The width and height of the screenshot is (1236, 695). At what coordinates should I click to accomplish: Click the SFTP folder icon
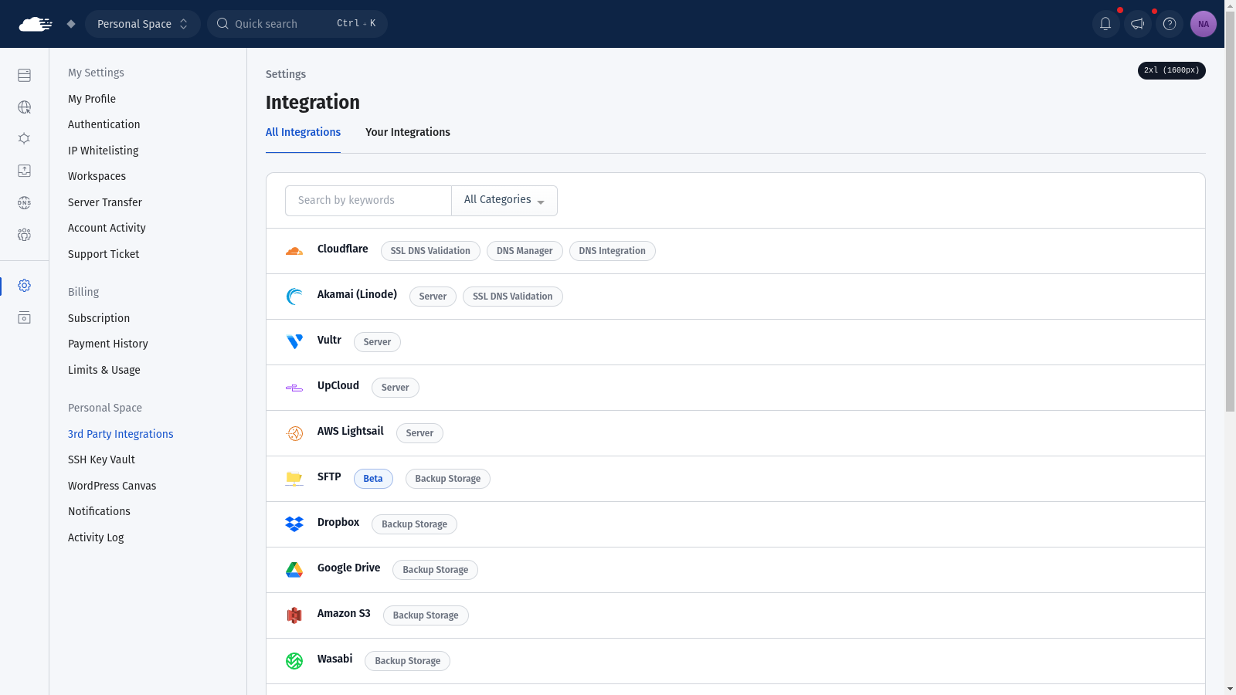pyautogui.click(x=294, y=479)
